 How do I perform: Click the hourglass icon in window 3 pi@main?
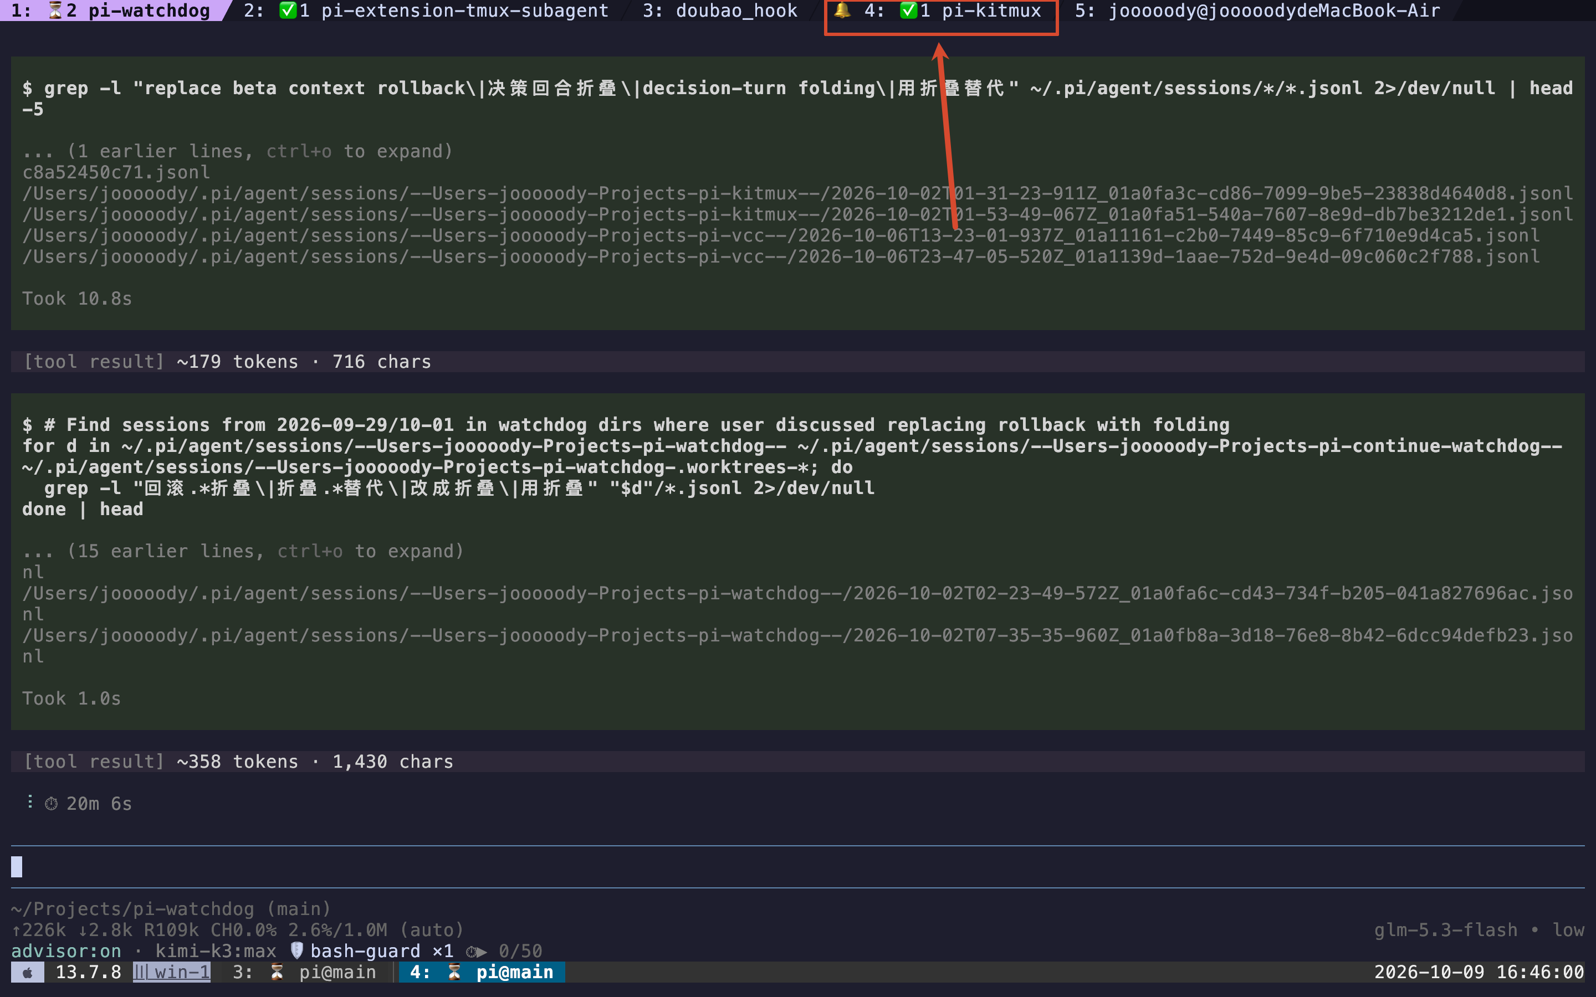coord(277,972)
